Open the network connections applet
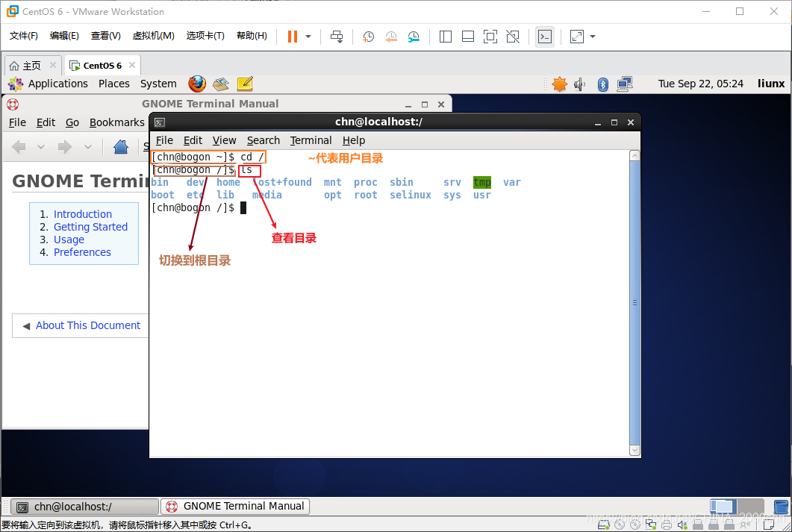Image resolution: width=792 pixels, height=532 pixels. pos(624,84)
